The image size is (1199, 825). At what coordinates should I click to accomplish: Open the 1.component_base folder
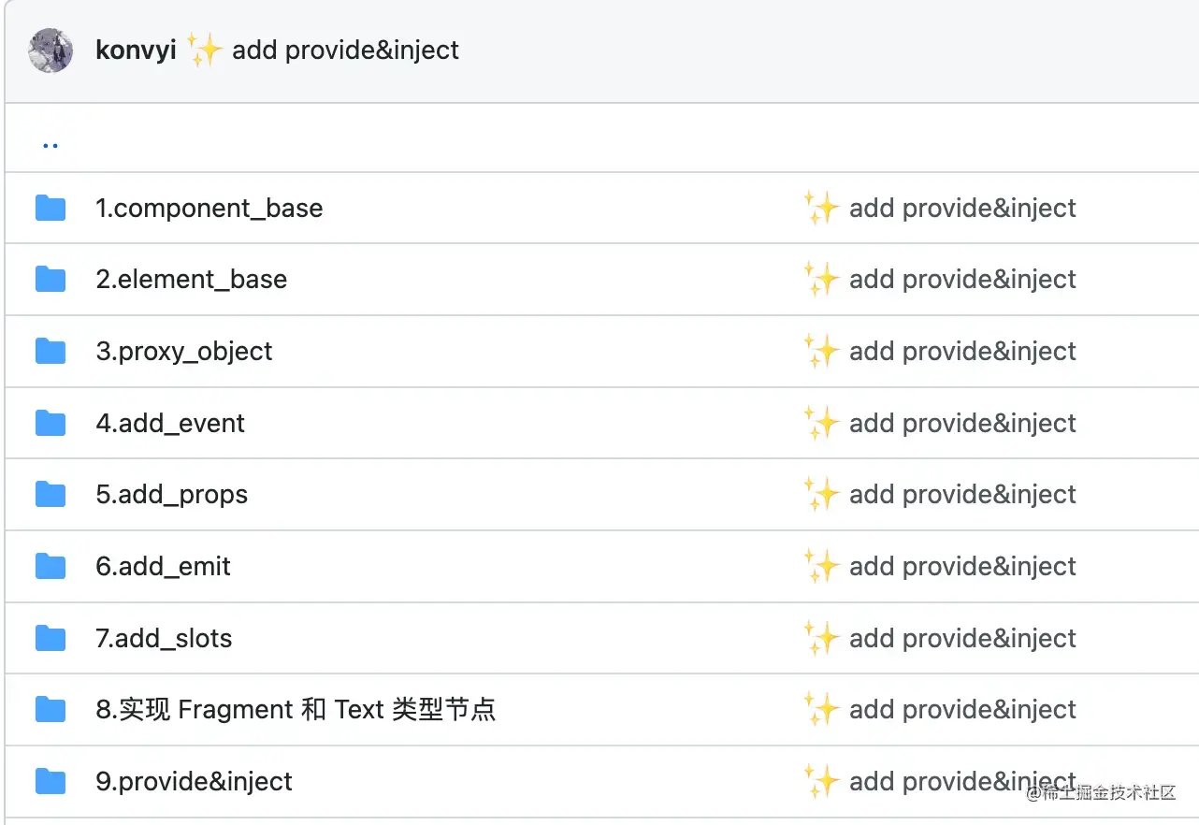click(209, 208)
